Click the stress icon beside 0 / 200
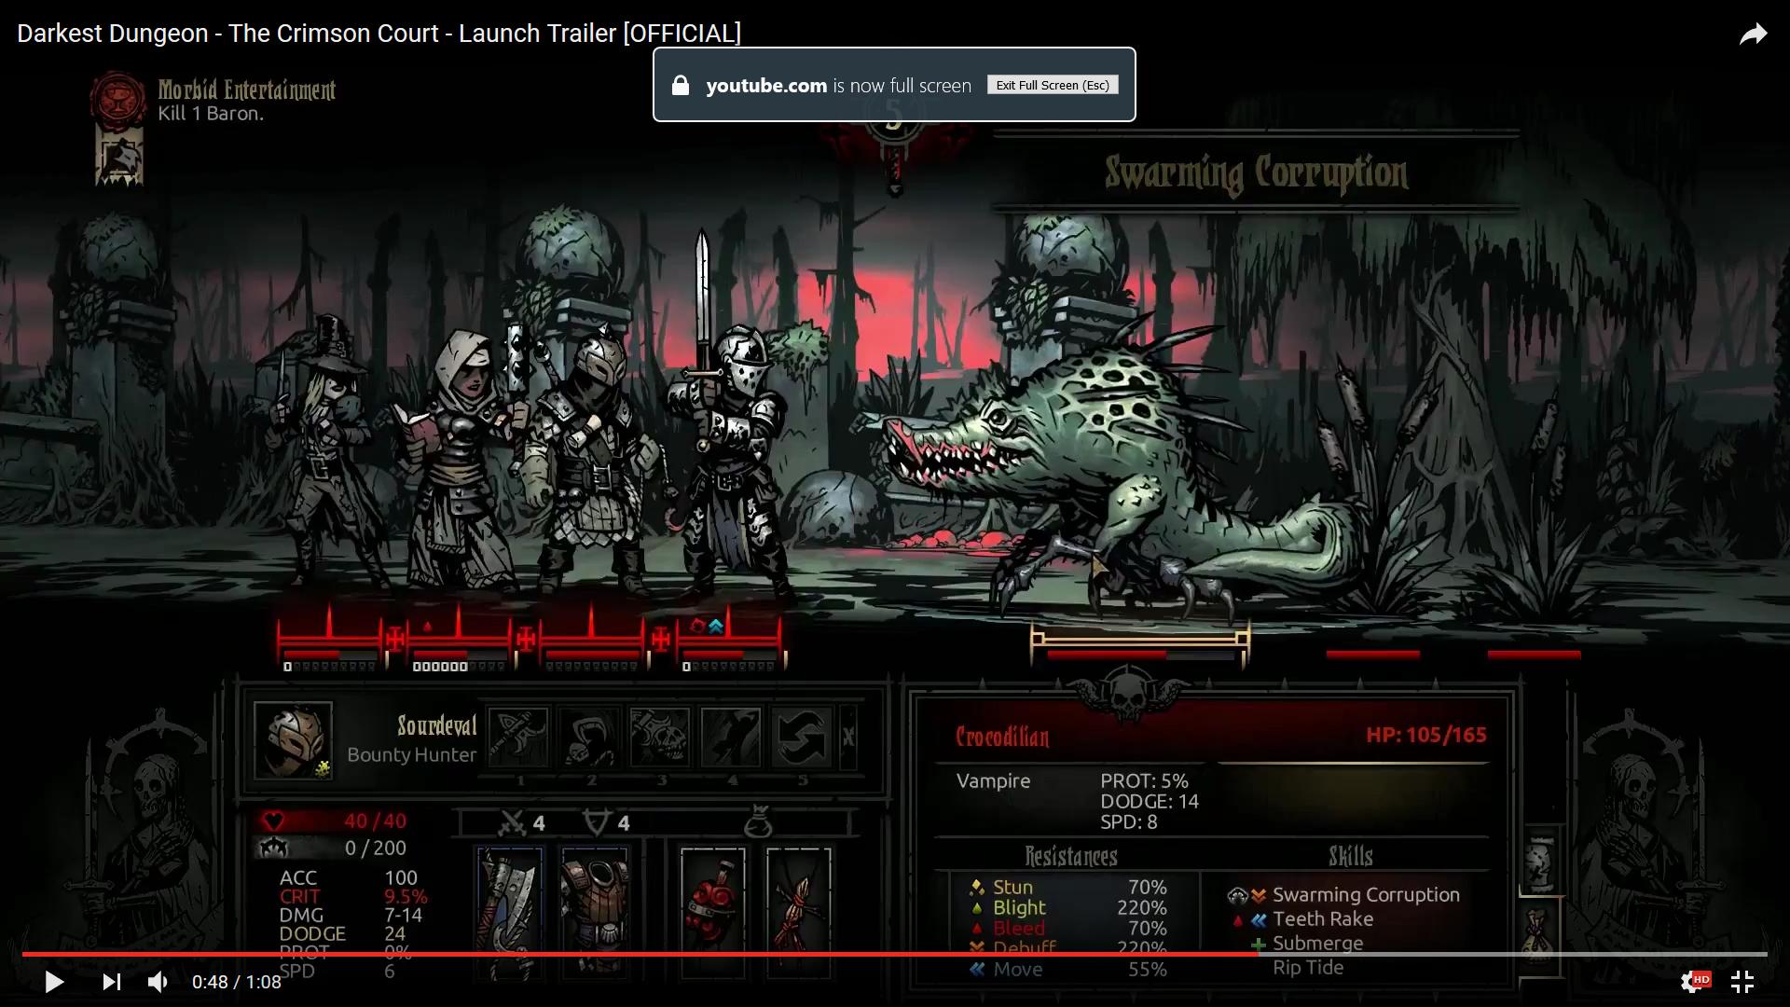 273,848
